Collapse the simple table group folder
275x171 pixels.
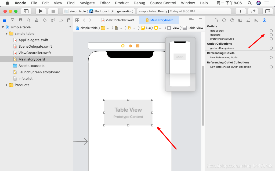6,33
